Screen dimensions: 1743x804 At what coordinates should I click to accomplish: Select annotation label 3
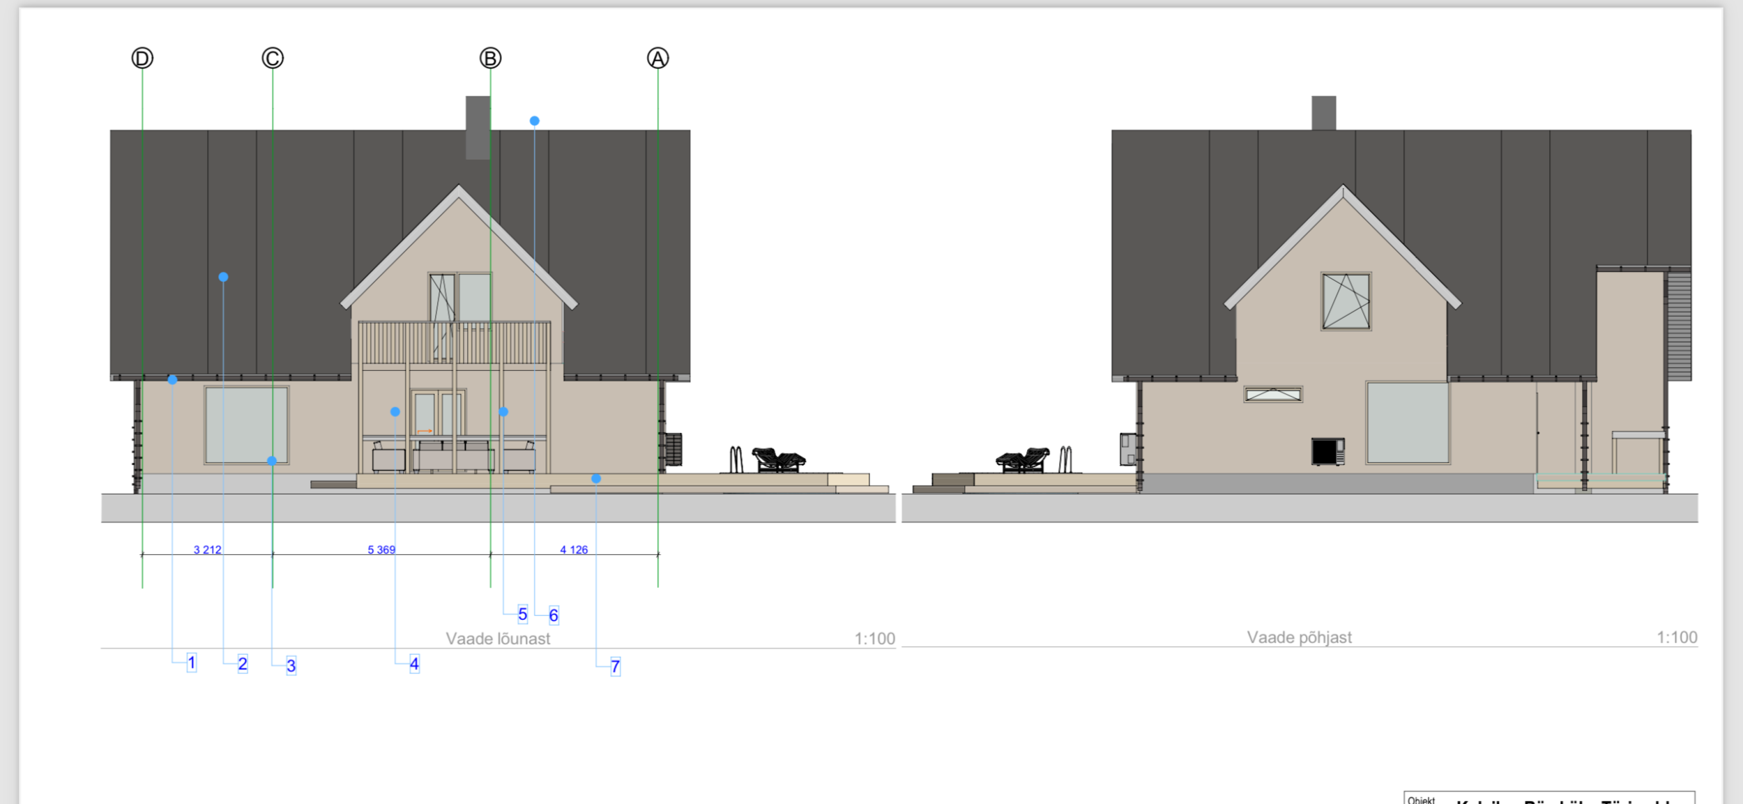point(291,665)
